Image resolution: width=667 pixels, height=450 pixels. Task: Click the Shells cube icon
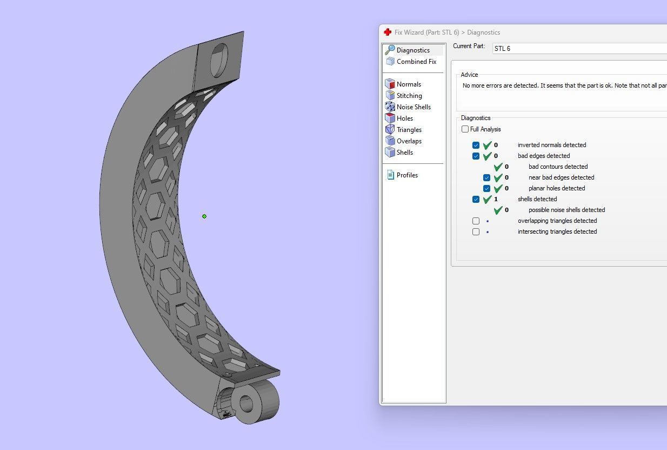pyautogui.click(x=390, y=152)
